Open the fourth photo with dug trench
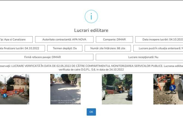Image resolution: width=183 pixels, height=122 pixels. pyautogui.click(x=168, y=89)
